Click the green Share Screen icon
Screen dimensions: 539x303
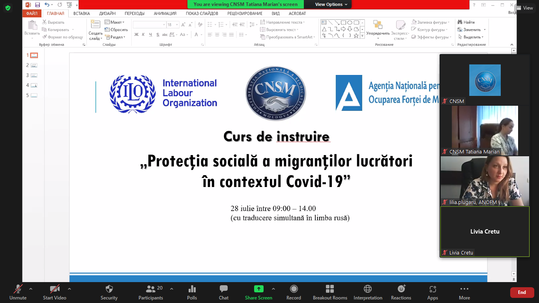(259, 289)
